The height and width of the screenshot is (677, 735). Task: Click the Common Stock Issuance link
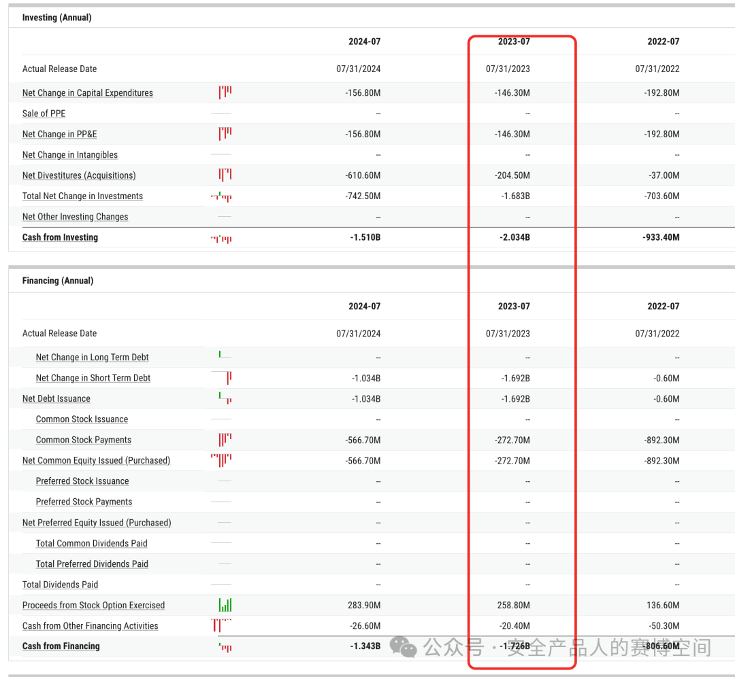[x=82, y=419]
